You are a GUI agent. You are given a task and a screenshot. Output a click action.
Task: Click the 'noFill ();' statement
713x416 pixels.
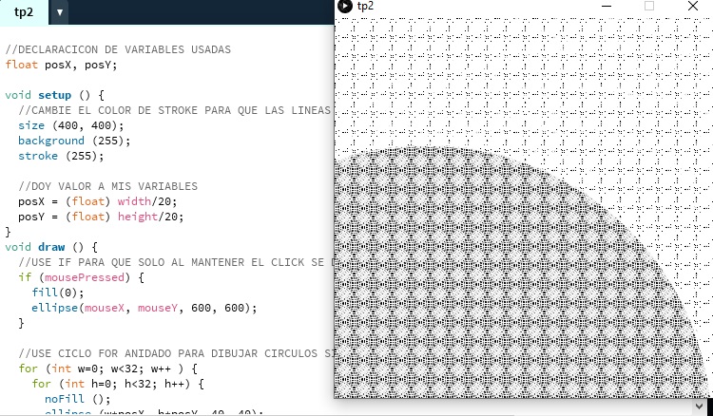(70, 399)
